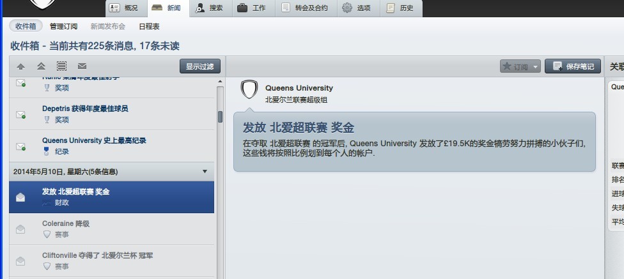Viewport: 624px width, 279px height.
Task: Open the 选项 tab
Action: 359,8
